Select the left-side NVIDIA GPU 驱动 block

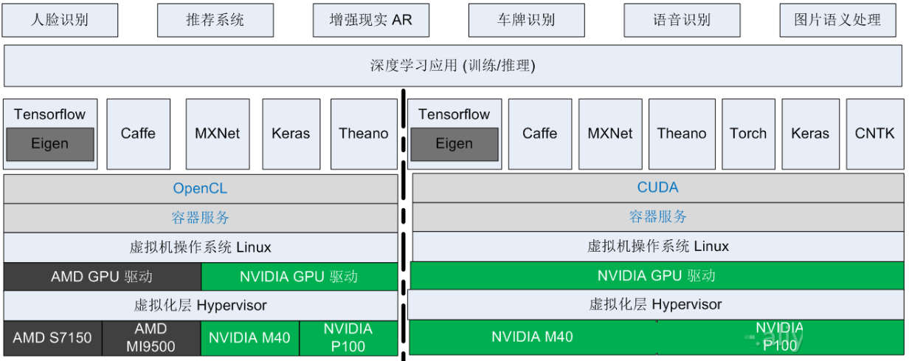click(300, 277)
